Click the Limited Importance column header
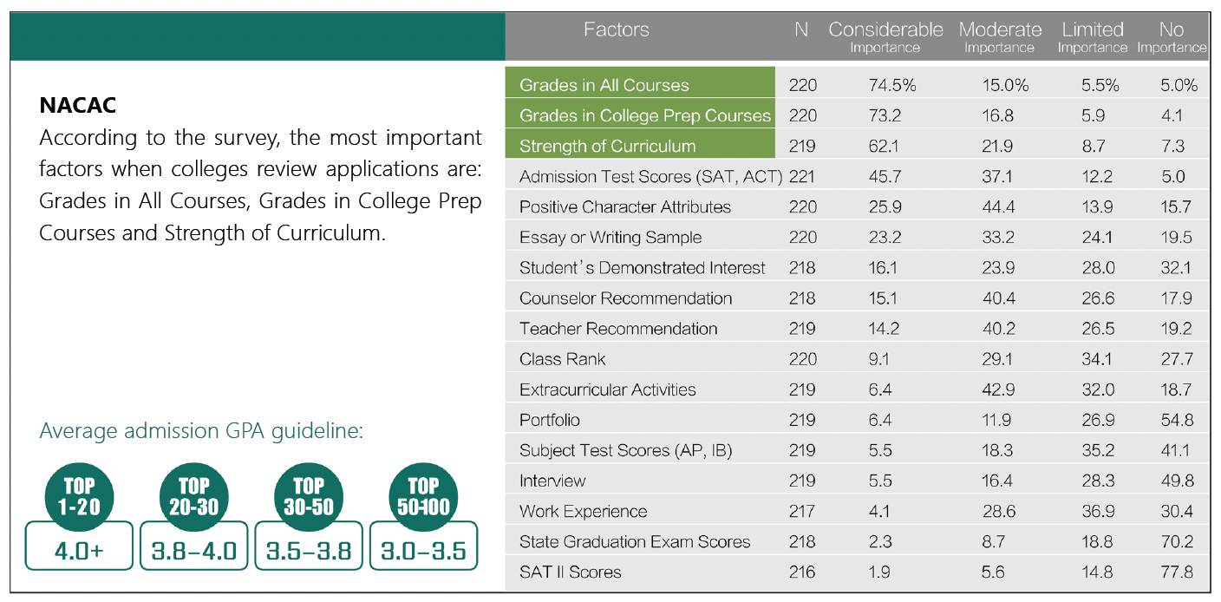 point(1092,37)
